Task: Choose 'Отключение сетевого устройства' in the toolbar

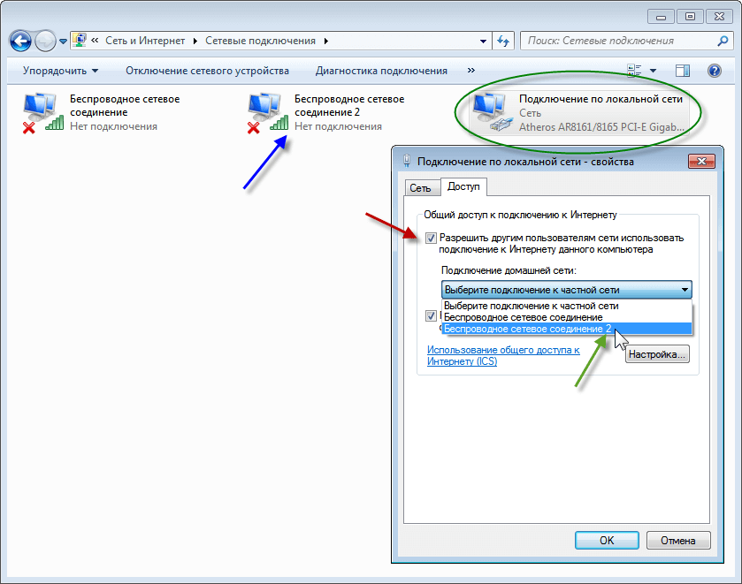Action: [207, 71]
